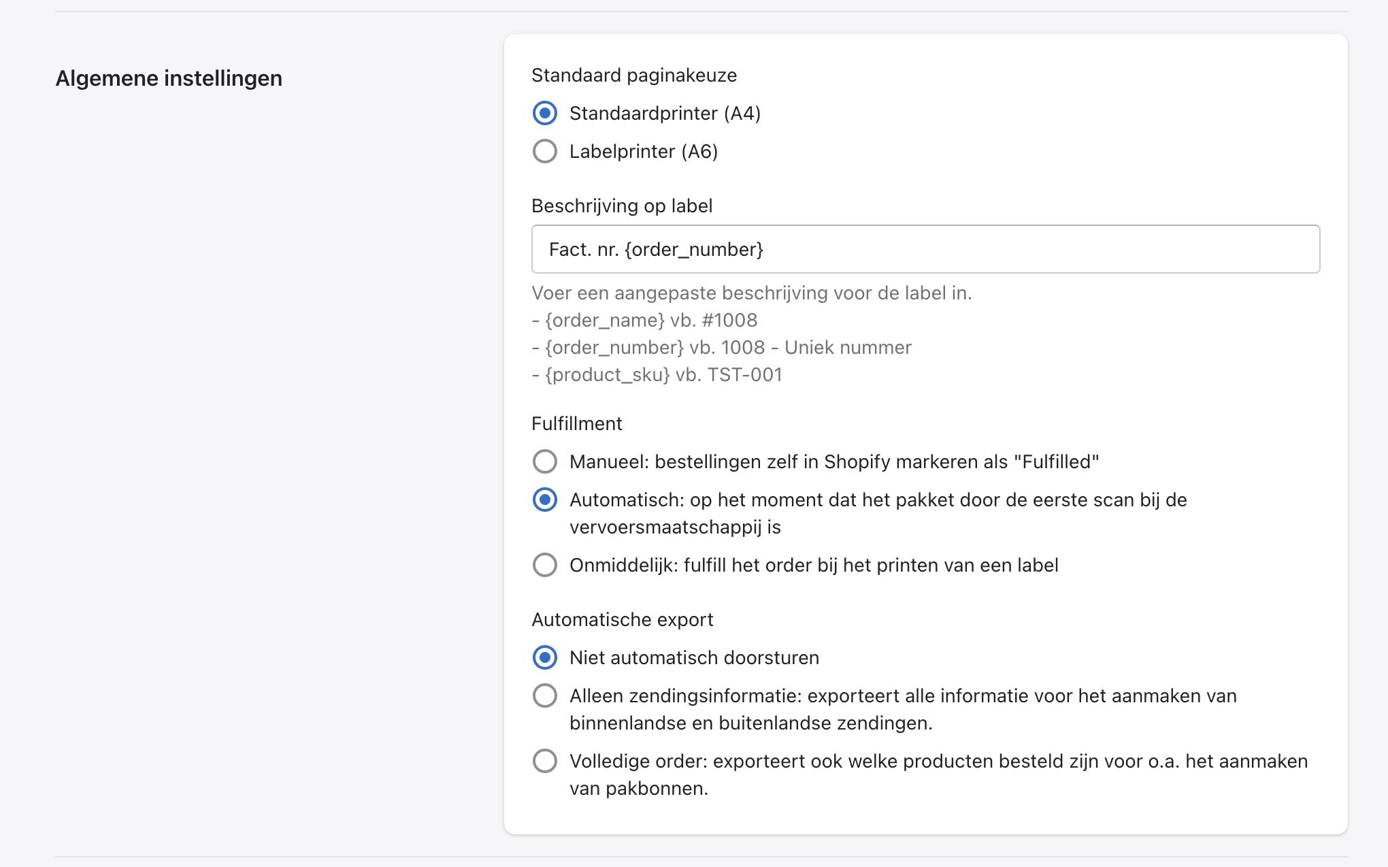Image resolution: width=1388 pixels, height=867 pixels.
Task: Click the {product_sku} example line
Action: 657,374
